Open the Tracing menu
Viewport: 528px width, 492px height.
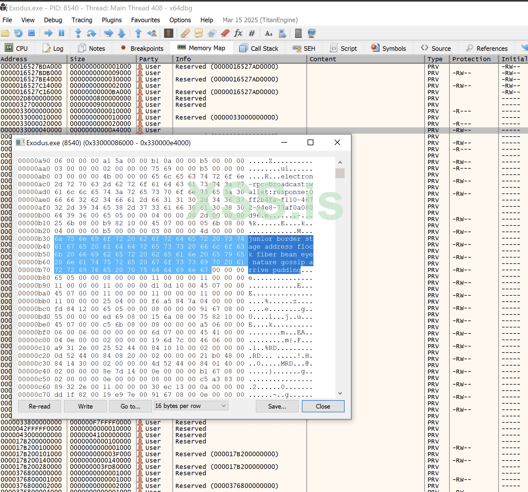point(82,20)
